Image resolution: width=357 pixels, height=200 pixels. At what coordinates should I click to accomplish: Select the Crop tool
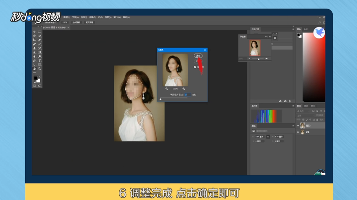[x=34, y=40]
